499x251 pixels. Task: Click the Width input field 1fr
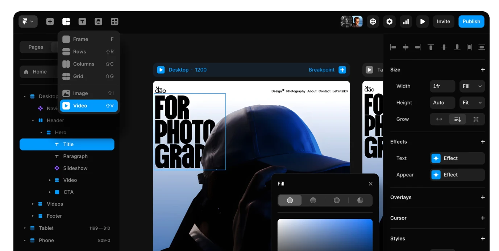(442, 86)
